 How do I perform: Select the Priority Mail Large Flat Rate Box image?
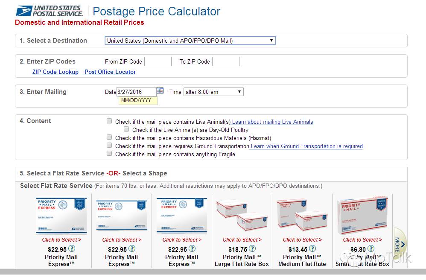pyautogui.click(x=242, y=216)
